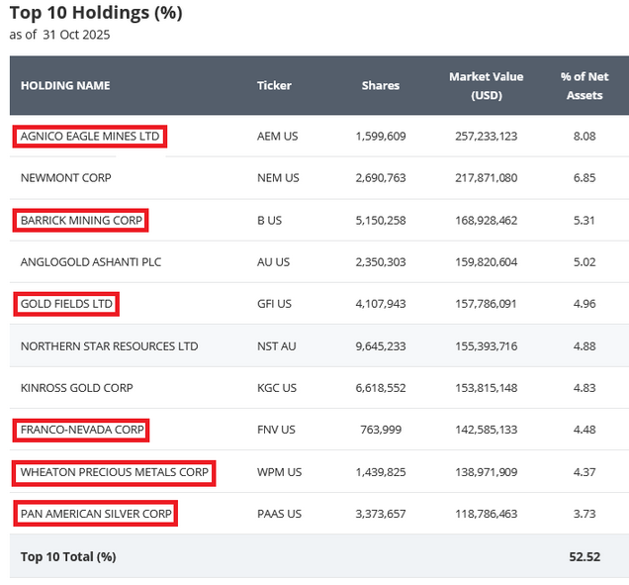Click the AEM US ticker cell
This screenshot has width=629, height=585.
[277, 137]
